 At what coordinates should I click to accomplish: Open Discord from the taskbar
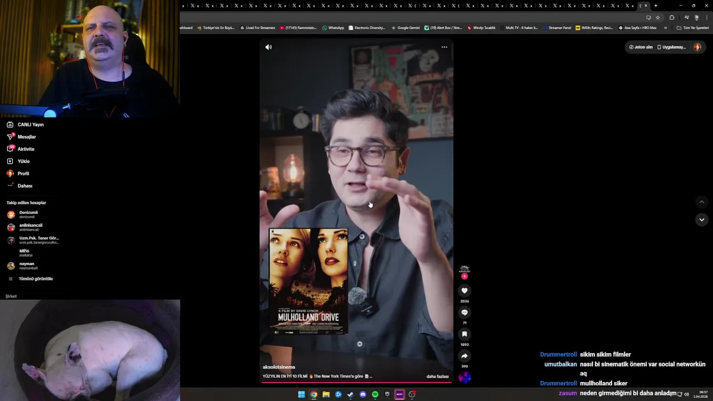(x=363, y=394)
